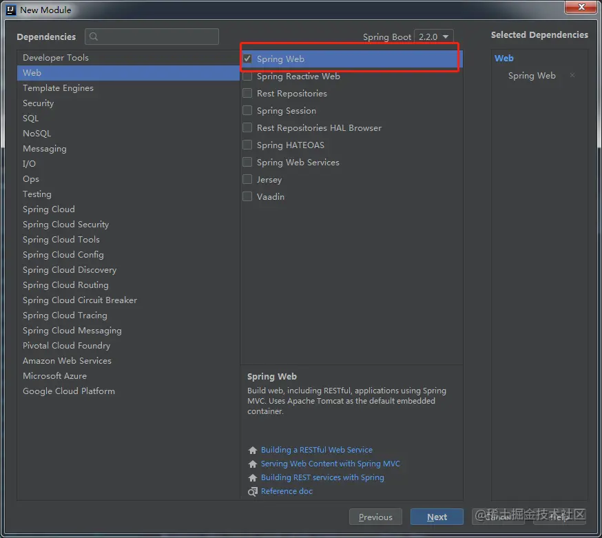
Task: Select Spring Cloud Security category
Action: click(128, 225)
